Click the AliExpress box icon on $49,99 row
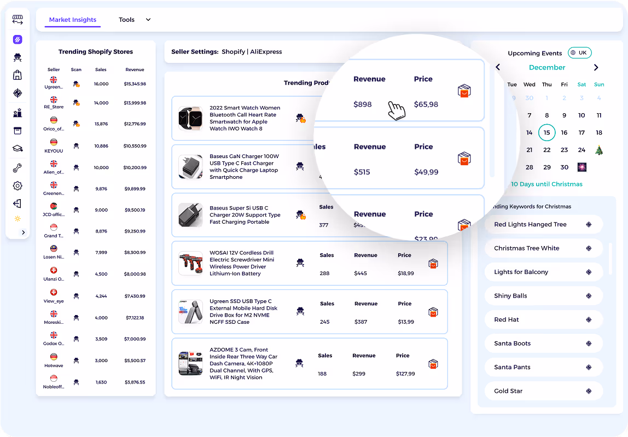 coord(464,159)
